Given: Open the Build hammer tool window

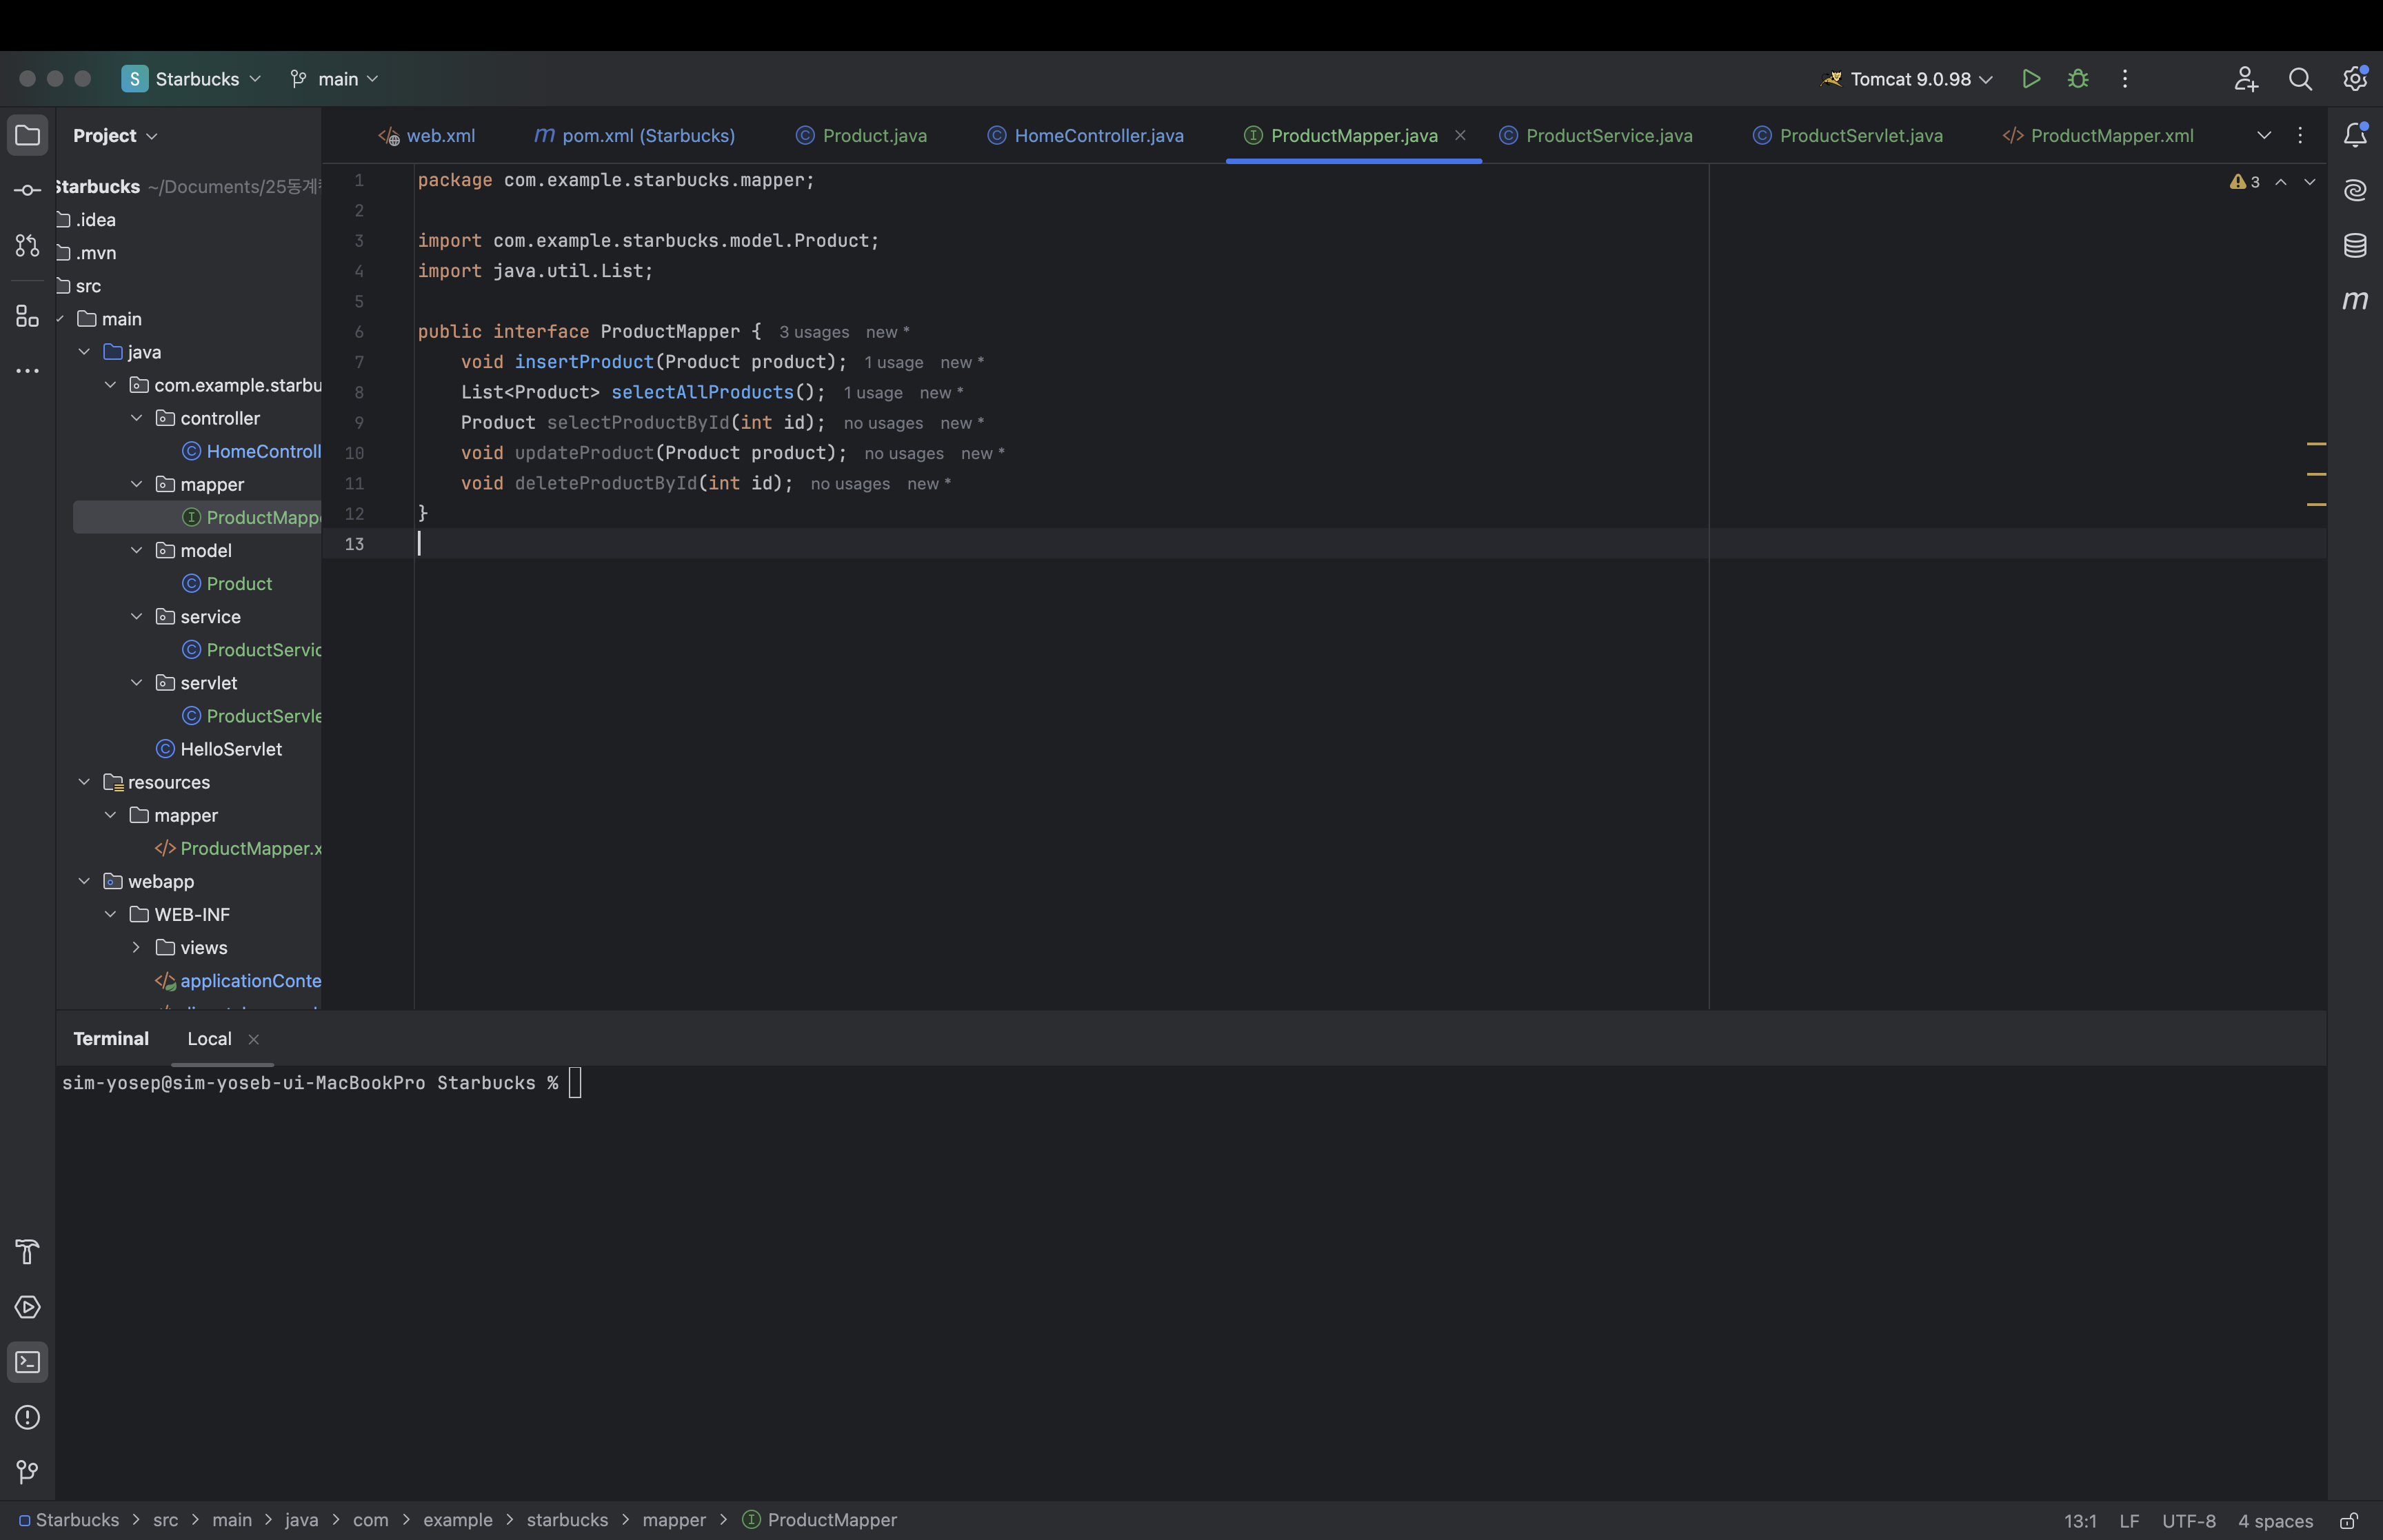Looking at the screenshot, I should click(x=27, y=1252).
